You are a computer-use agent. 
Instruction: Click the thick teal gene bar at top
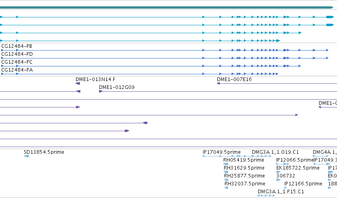[x=167, y=8]
